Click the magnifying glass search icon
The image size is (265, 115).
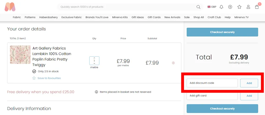coord(198,7)
